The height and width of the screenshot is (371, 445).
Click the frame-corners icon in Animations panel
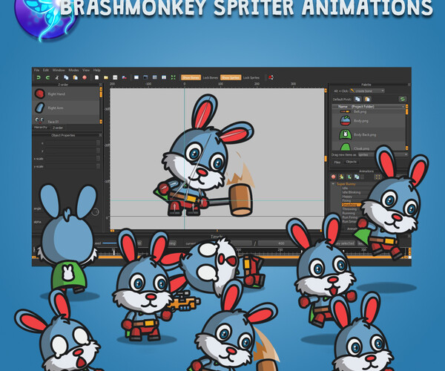(378, 177)
